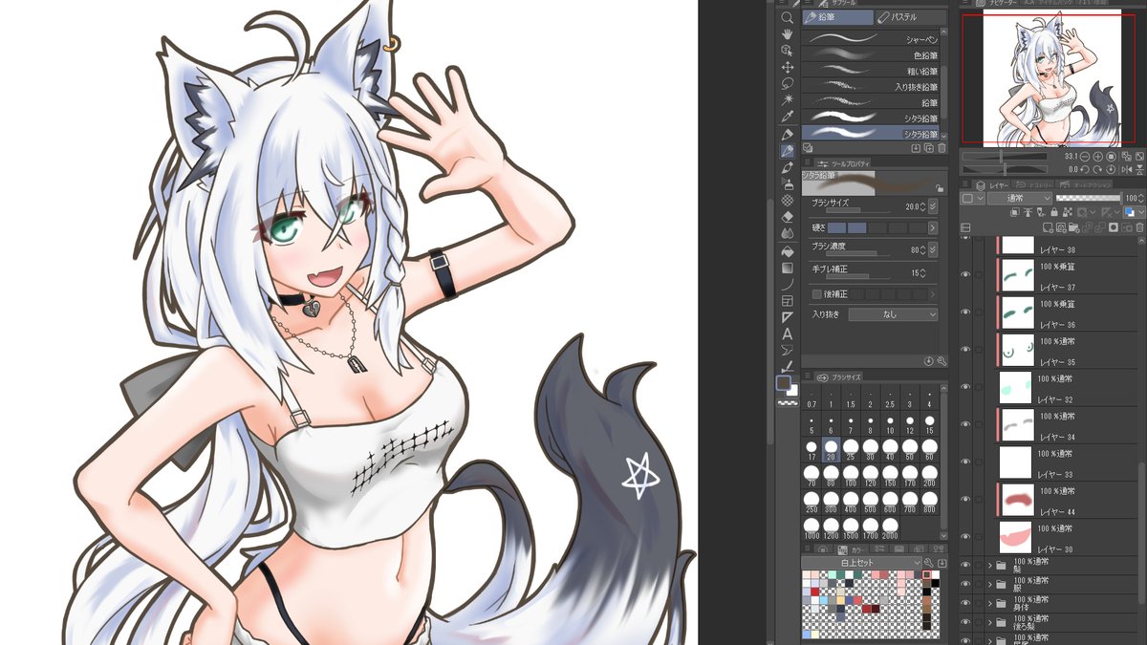Image resolution: width=1147 pixels, height=645 pixels.
Task: Select the シャーペン brush
Action: pos(870,40)
